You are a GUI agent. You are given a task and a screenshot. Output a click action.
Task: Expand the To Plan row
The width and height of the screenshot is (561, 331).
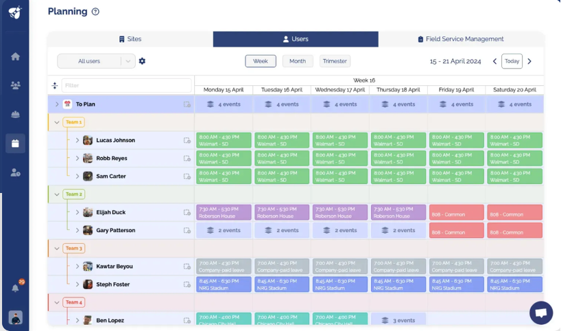[x=56, y=104]
